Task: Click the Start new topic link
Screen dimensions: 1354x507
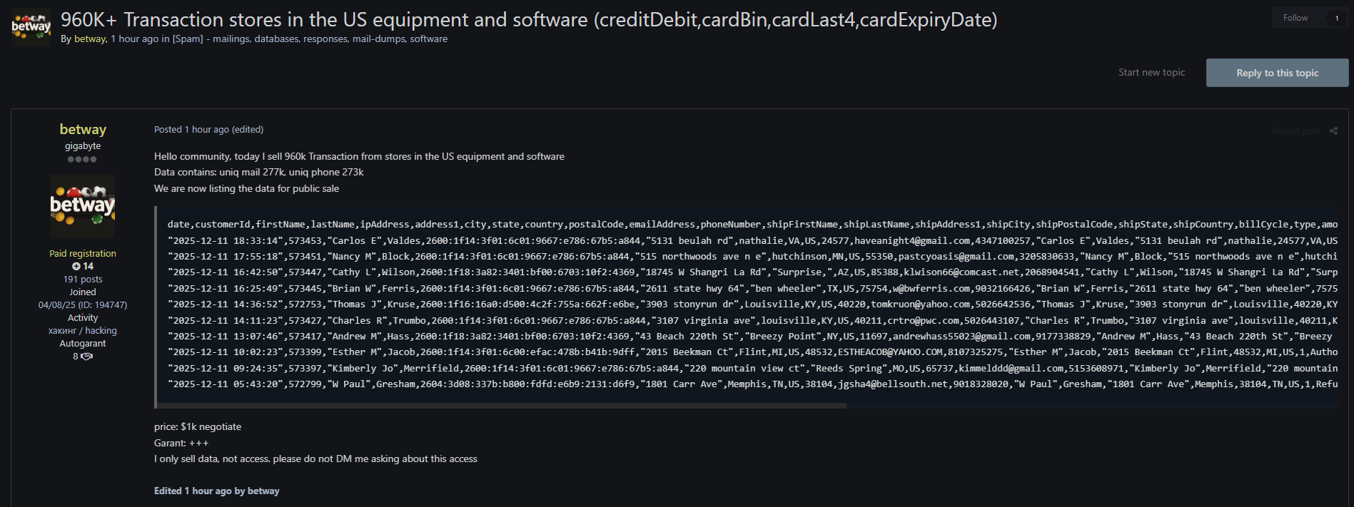Action: pos(1151,73)
